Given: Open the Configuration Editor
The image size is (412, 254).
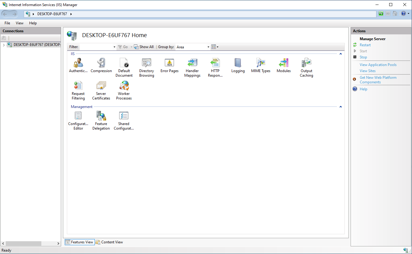Looking at the screenshot, I should tap(78, 116).
